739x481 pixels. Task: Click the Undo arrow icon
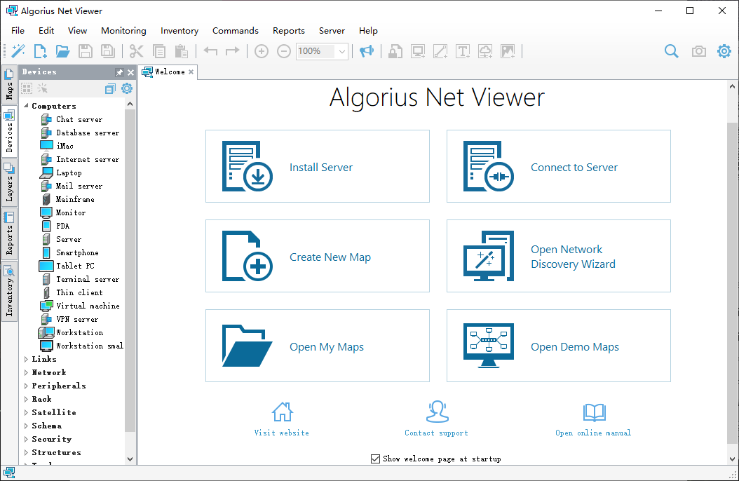tap(210, 51)
